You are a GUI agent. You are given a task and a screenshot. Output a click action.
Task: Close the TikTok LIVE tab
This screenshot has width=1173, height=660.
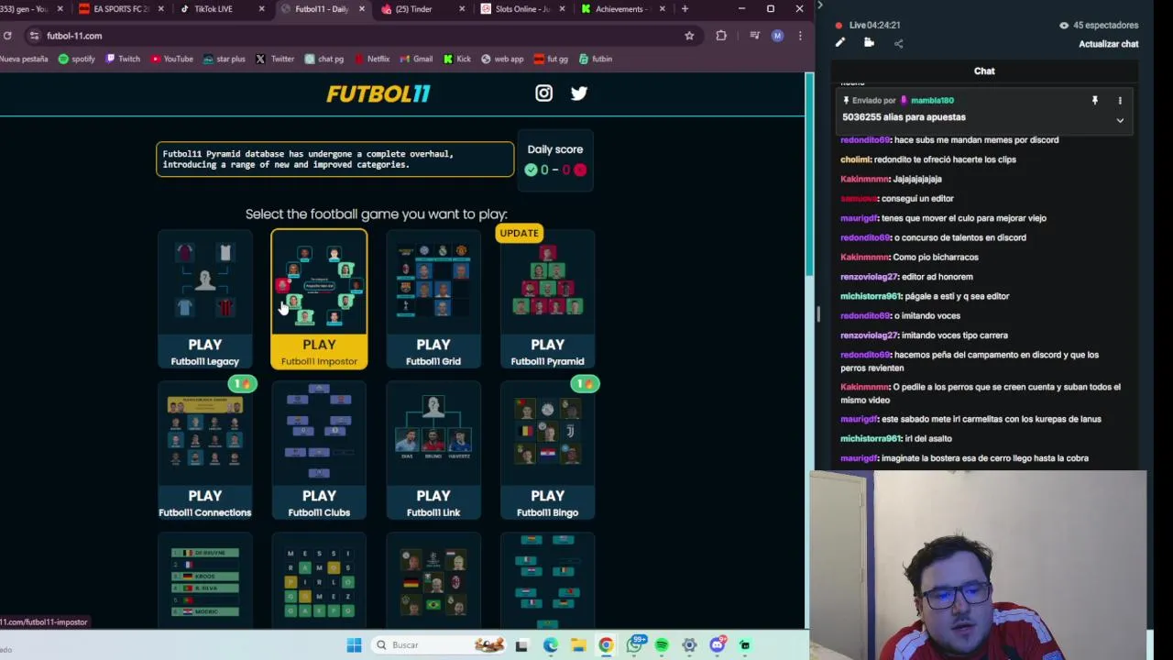(x=261, y=9)
